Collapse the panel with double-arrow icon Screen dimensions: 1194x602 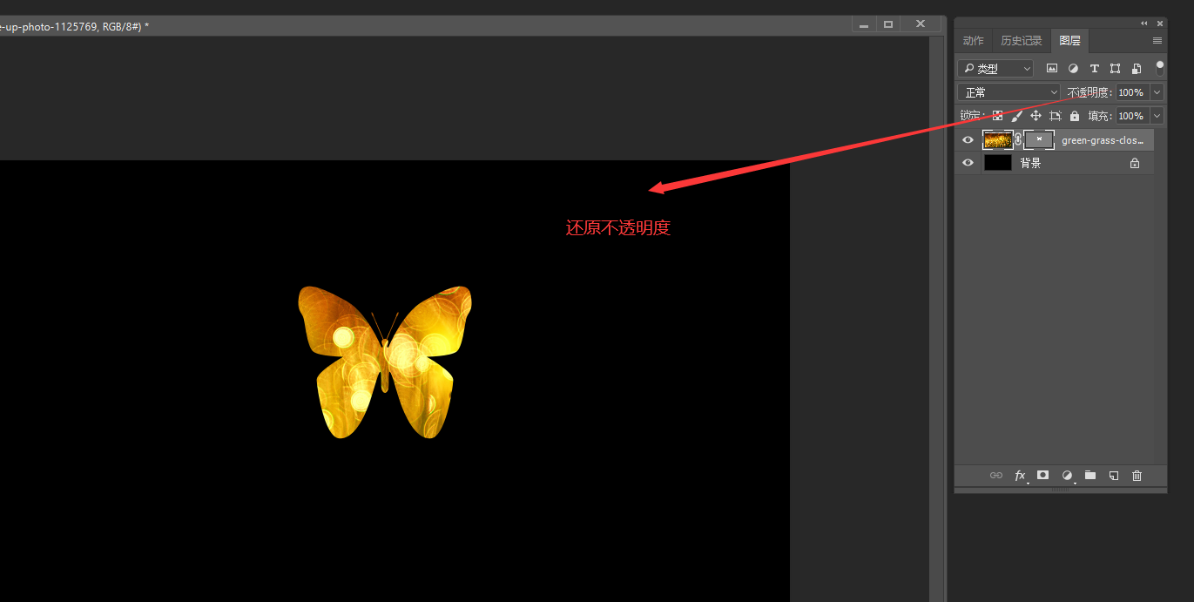1144,24
